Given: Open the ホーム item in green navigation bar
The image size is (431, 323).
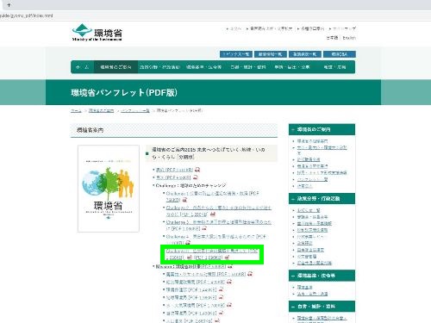Looking at the screenshot, I should tap(83, 67).
